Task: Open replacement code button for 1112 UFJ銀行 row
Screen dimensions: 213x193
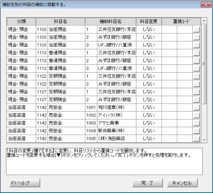Action: coord(196,69)
